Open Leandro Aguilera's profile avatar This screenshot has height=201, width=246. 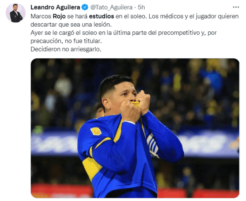16,13
